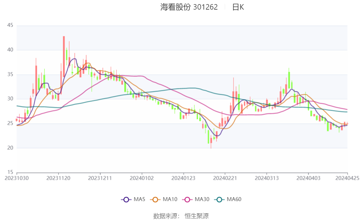Image resolution: width=362 pixels, height=220 pixels.
Task: Click the 45 y-axis price label
Action: coord(10,25)
